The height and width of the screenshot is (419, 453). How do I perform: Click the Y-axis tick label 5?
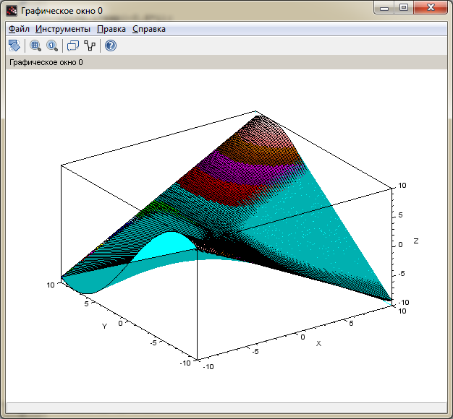86,303
